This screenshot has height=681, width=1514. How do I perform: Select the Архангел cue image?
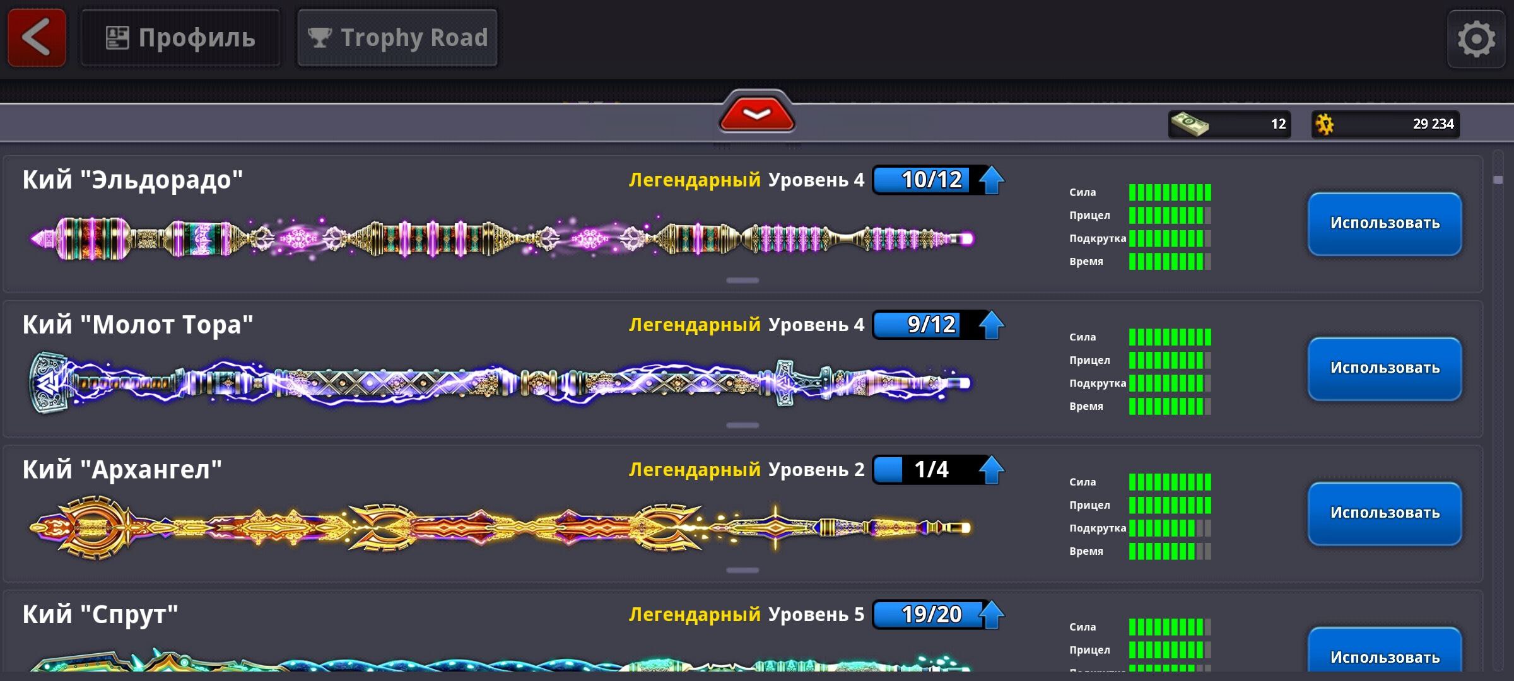click(x=502, y=528)
